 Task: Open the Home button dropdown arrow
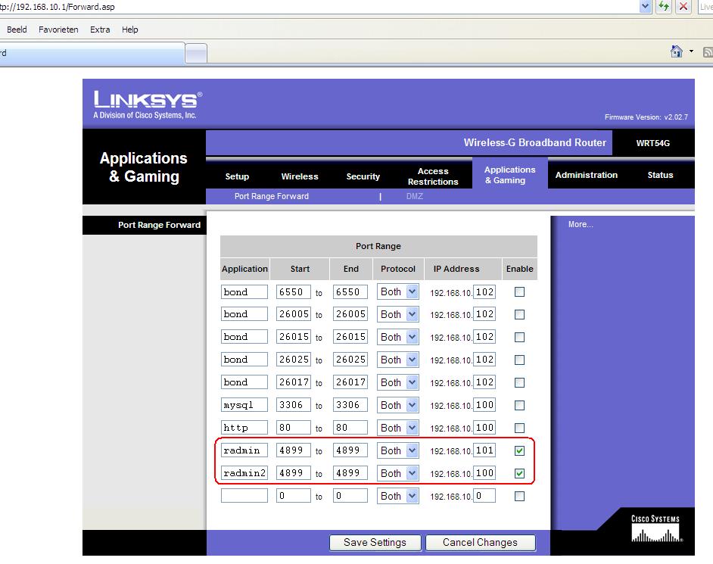pos(691,51)
